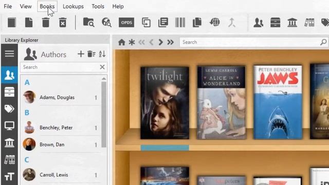Viewport: 329px width, 185px height.
Task: Select the Authors sidebar tab
Action: [x=9, y=75]
